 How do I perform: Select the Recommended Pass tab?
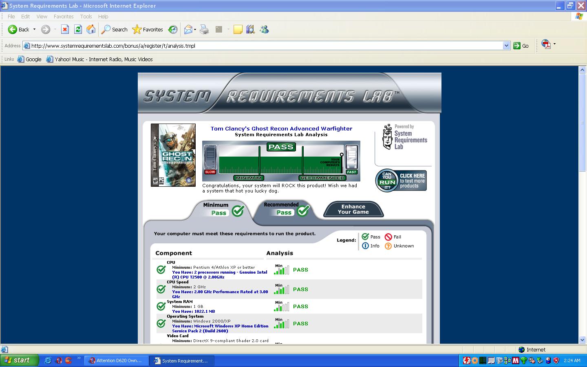pos(287,209)
